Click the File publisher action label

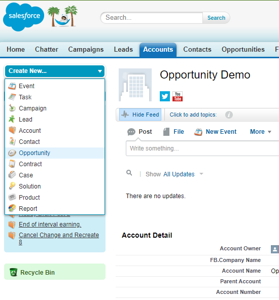179,132
